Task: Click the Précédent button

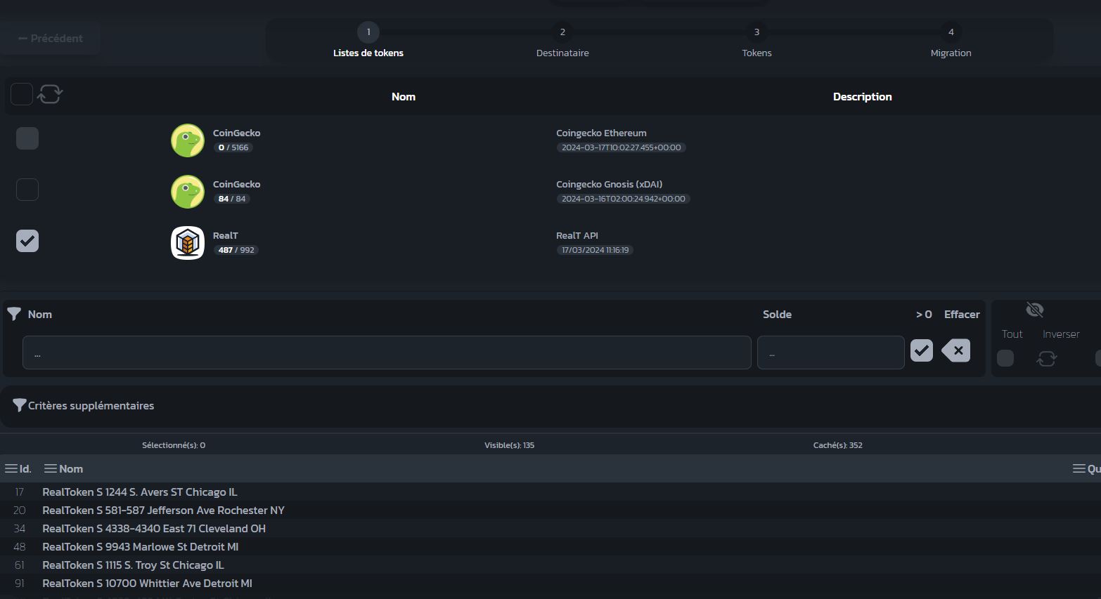Action: 50,38
